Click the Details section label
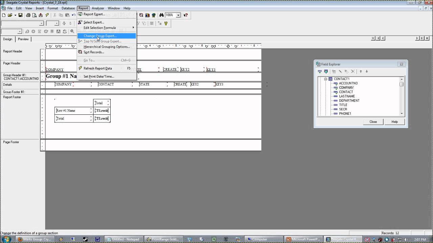The height and width of the screenshot is (243, 433). [x=7, y=85]
